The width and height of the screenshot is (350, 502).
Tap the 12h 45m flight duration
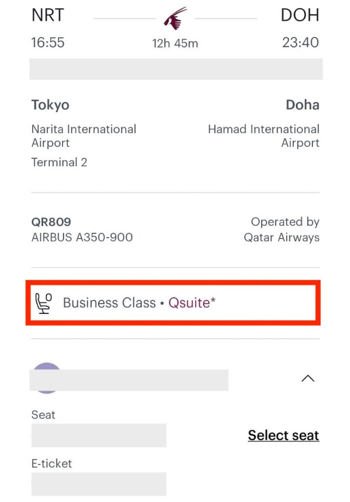175,44
